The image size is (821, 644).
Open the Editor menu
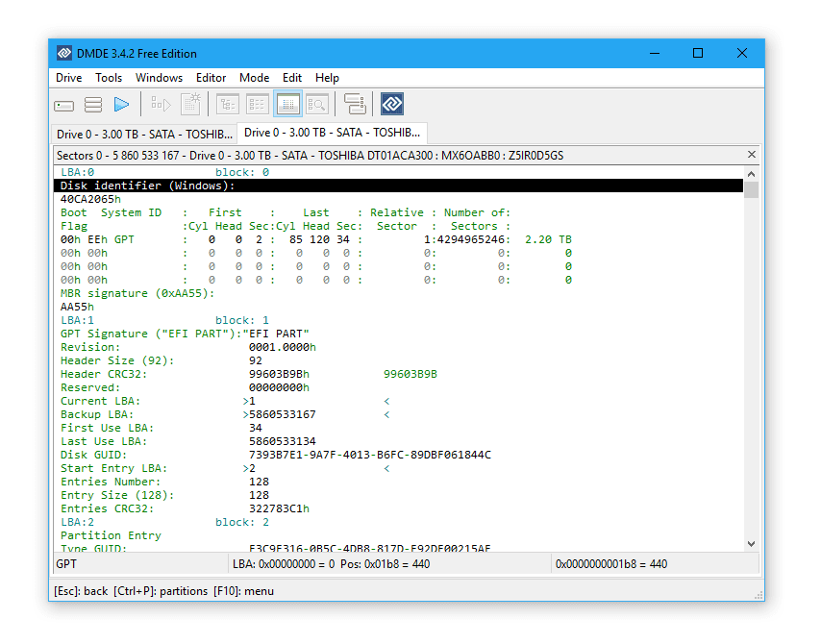pyautogui.click(x=211, y=78)
